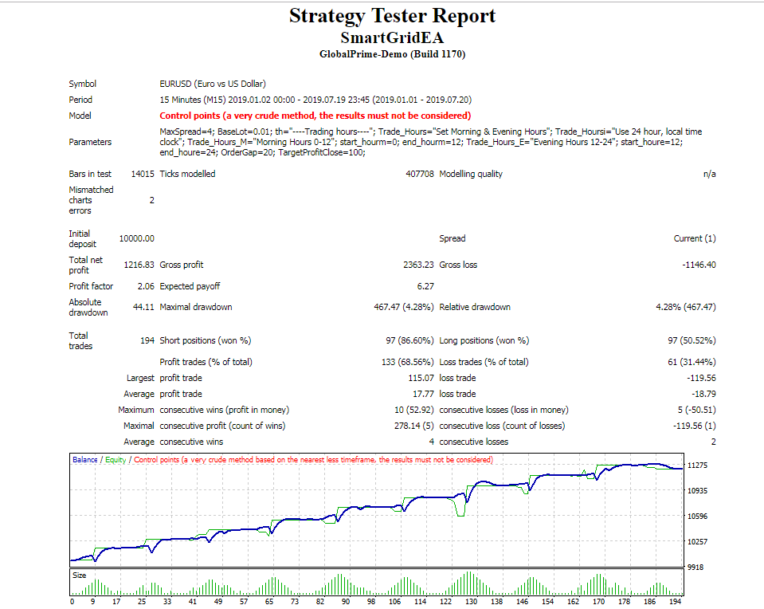Click the n/a modelling quality value
The width and height of the screenshot is (764, 609).
click(709, 174)
